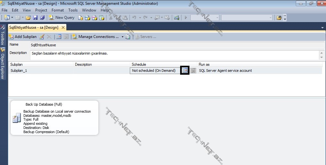Image resolution: width=326 pixels, height=165 pixels.
Task: Click the designer toolbar Subplan Schedule calendar icon
Action: [x=59, y=37]
